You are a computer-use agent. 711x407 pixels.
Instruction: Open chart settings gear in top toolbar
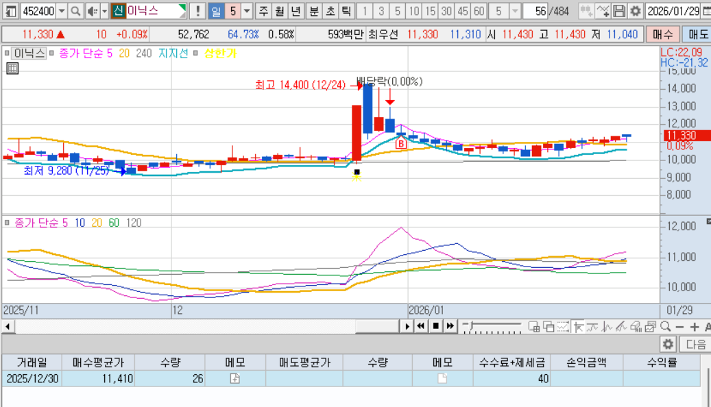[x=636, y=11]
